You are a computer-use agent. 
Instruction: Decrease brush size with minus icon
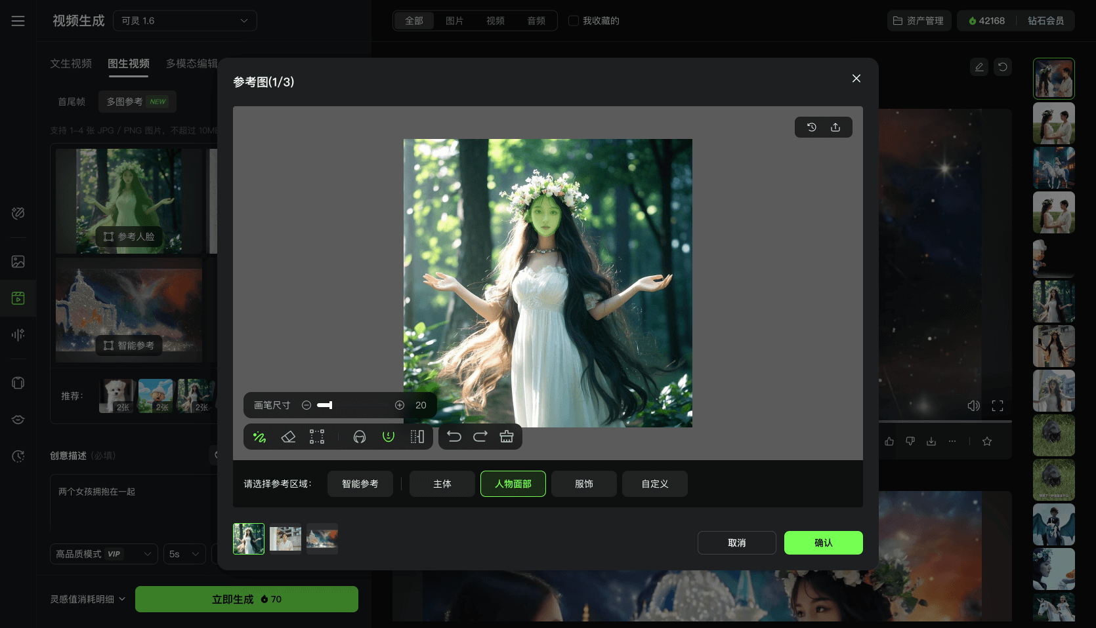(306, 405)
